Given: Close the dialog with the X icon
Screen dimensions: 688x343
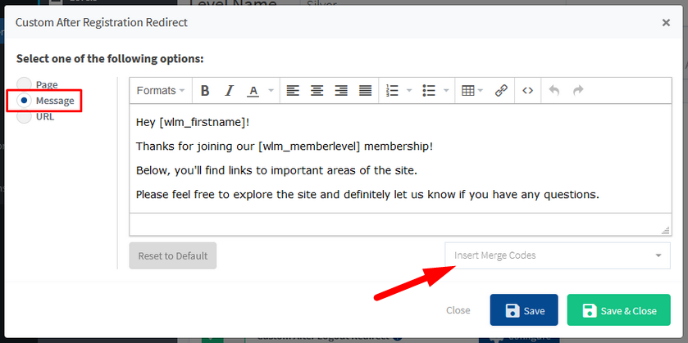Looking at the screenshot, I should pyautogui.click(x=666, y=23).
